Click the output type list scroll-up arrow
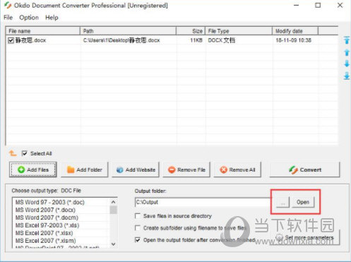The width and height of the screenshot is (351, 262). [x=113, y=202]
